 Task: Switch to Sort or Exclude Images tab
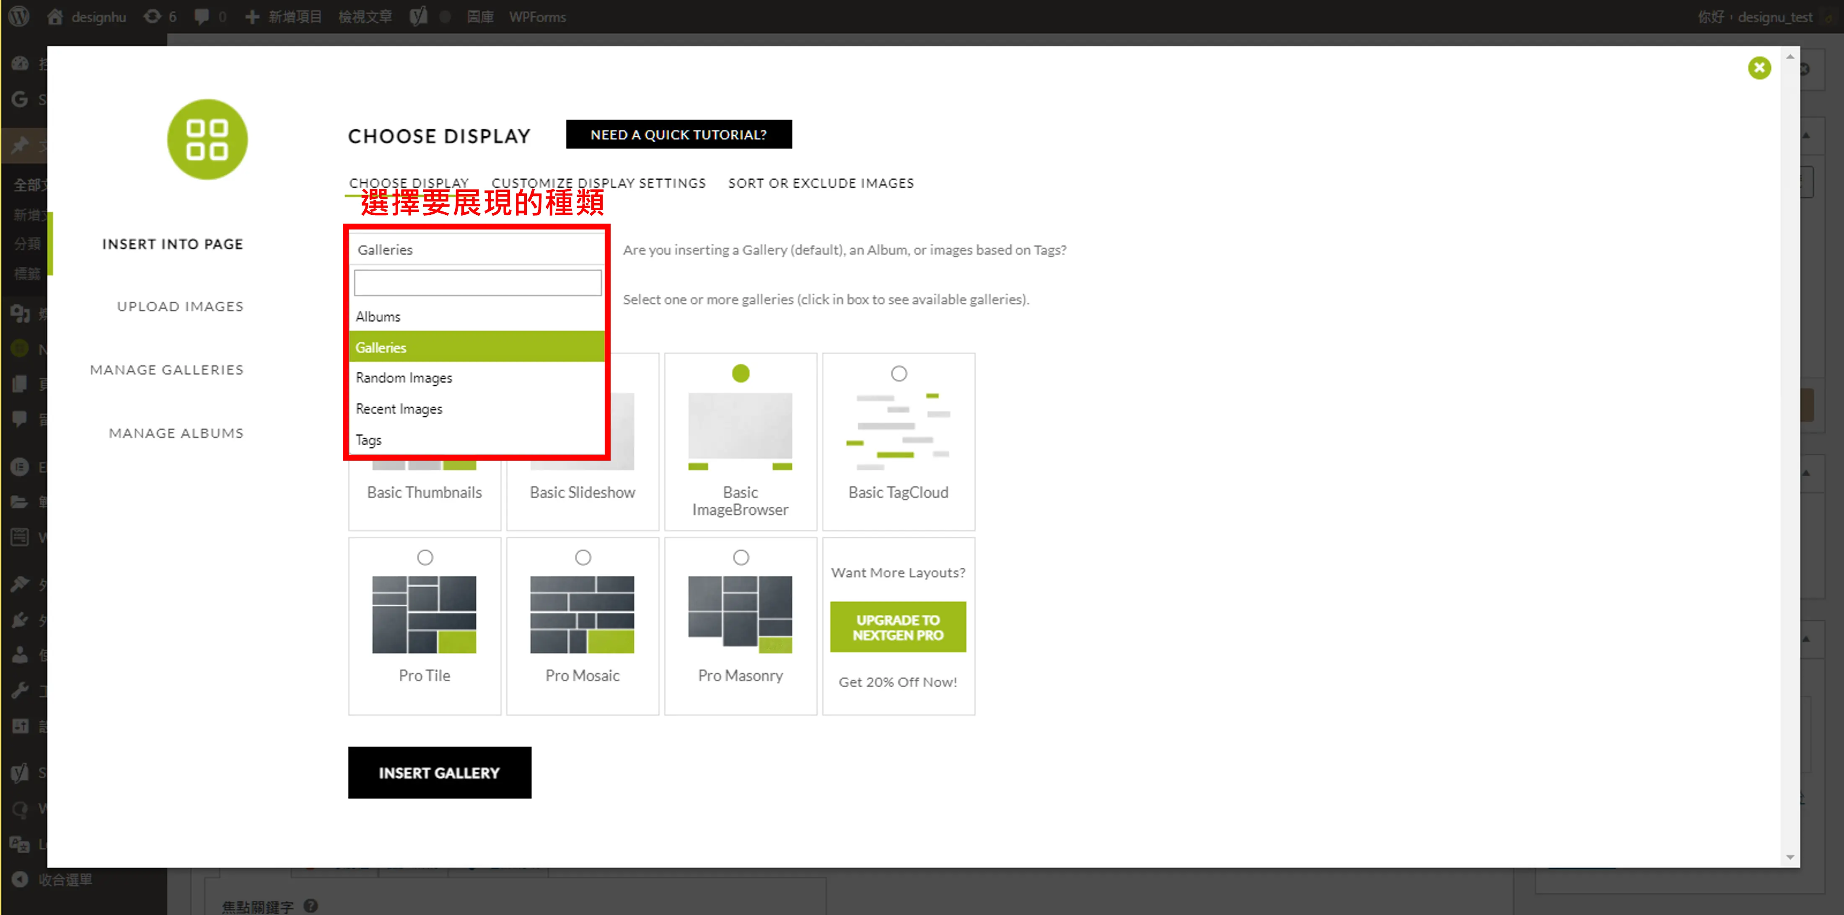[821, 183]
